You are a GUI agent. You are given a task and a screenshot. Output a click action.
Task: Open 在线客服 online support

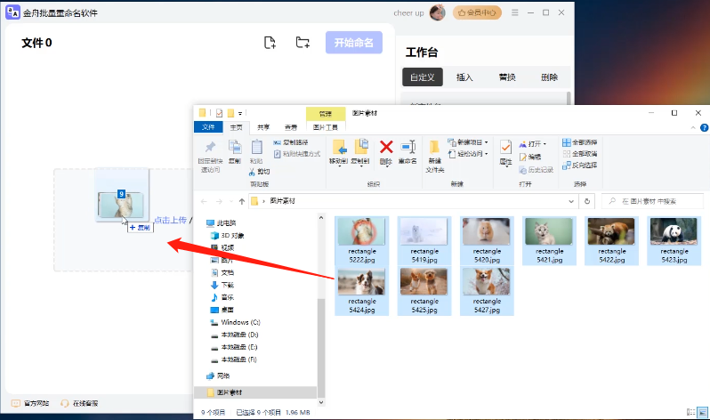tap(79, 403)
